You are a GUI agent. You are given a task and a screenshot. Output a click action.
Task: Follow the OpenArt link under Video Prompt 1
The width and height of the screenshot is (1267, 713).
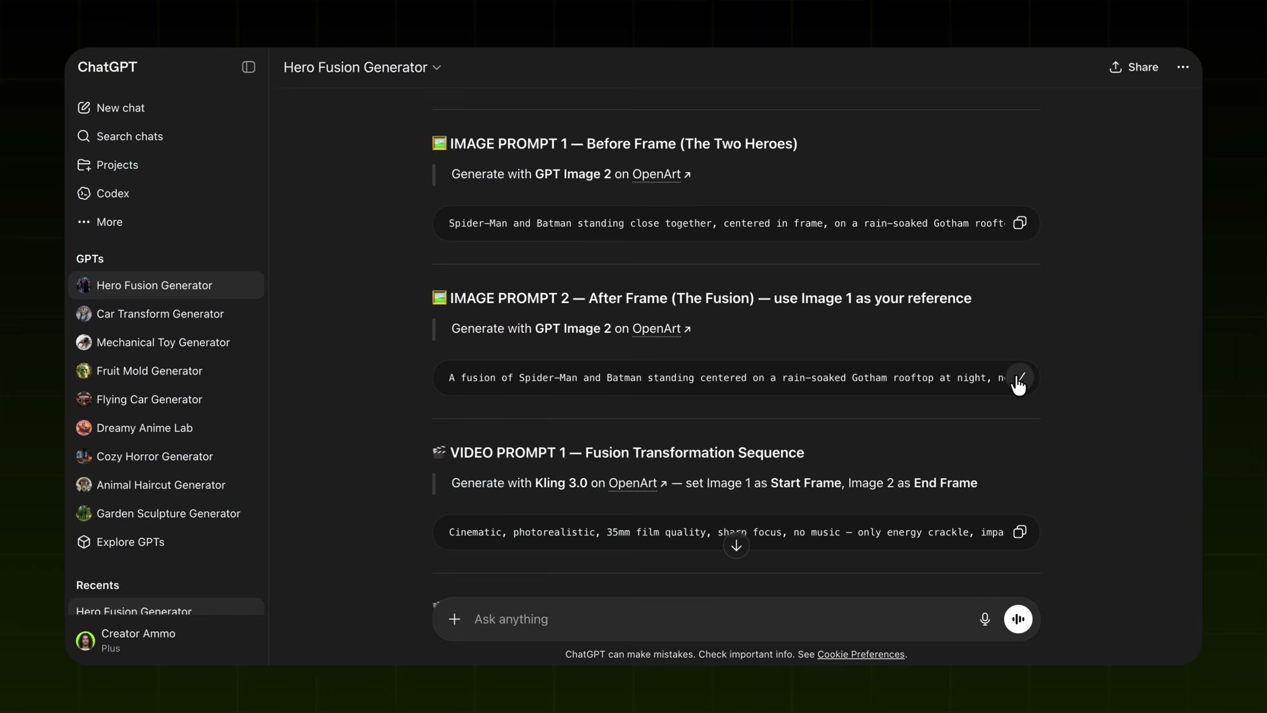[637, 483]
